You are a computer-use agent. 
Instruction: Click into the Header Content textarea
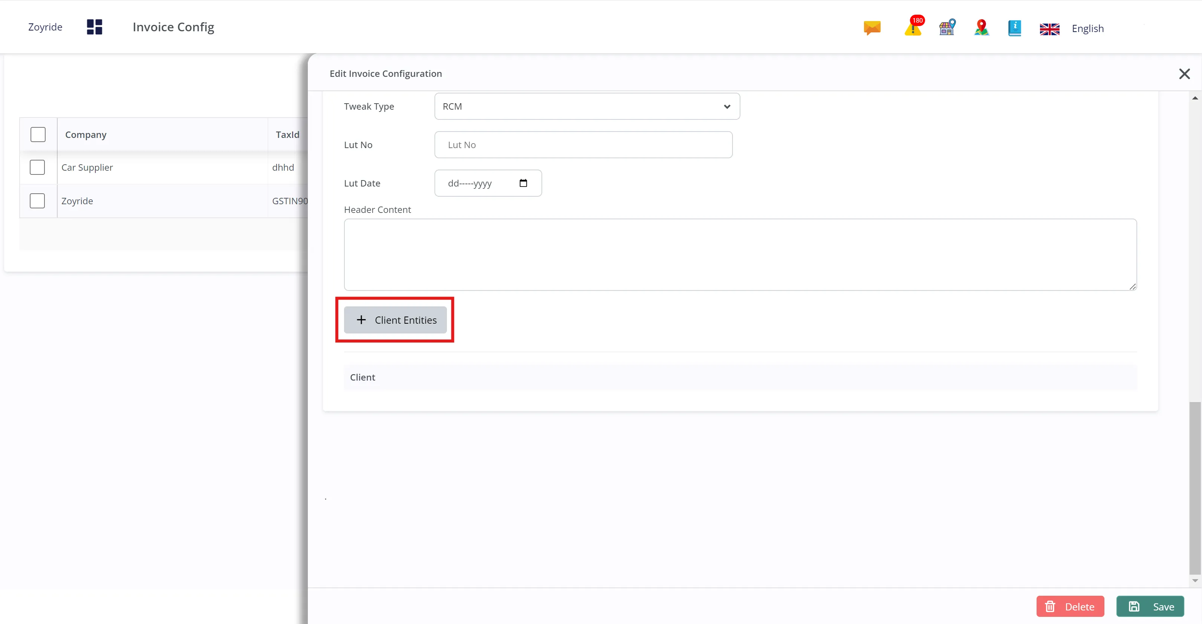click(x=740, y=255)
